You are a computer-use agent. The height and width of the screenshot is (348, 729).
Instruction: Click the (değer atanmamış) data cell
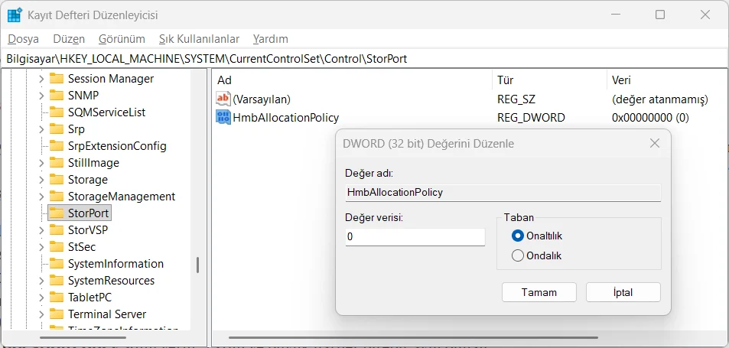(x=659, y=99)
